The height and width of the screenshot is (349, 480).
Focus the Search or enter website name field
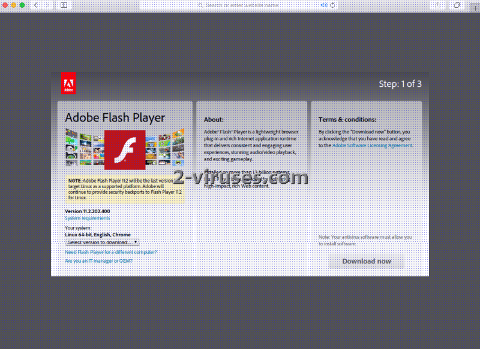coord(239,5)
